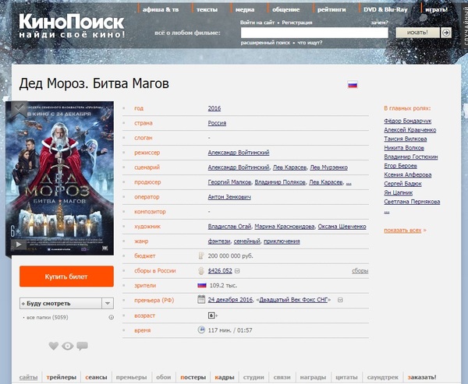
Task: Switch to the постеры tab
Action: pyautogui.click(x=194, y=376)
